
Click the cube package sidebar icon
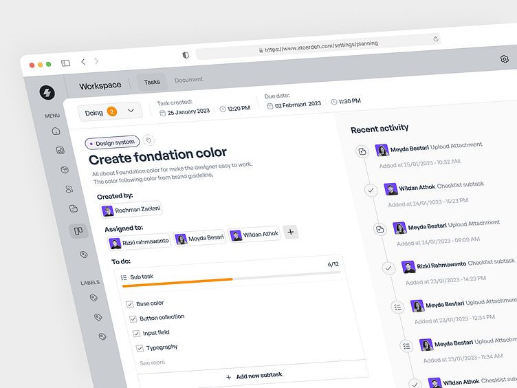pyautogui.click(x=64, y=169)
